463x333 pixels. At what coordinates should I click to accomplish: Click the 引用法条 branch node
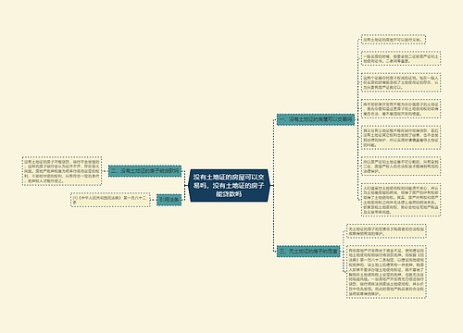169,200
